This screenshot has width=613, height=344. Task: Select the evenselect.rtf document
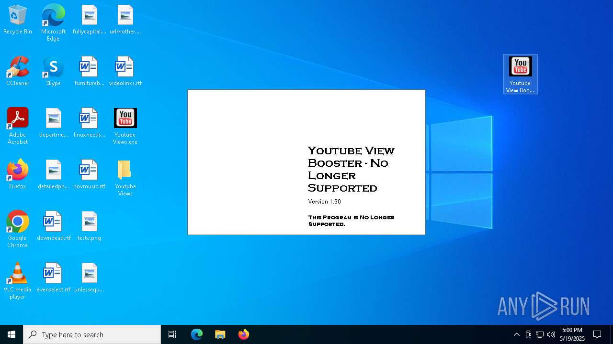pos(53,278)
